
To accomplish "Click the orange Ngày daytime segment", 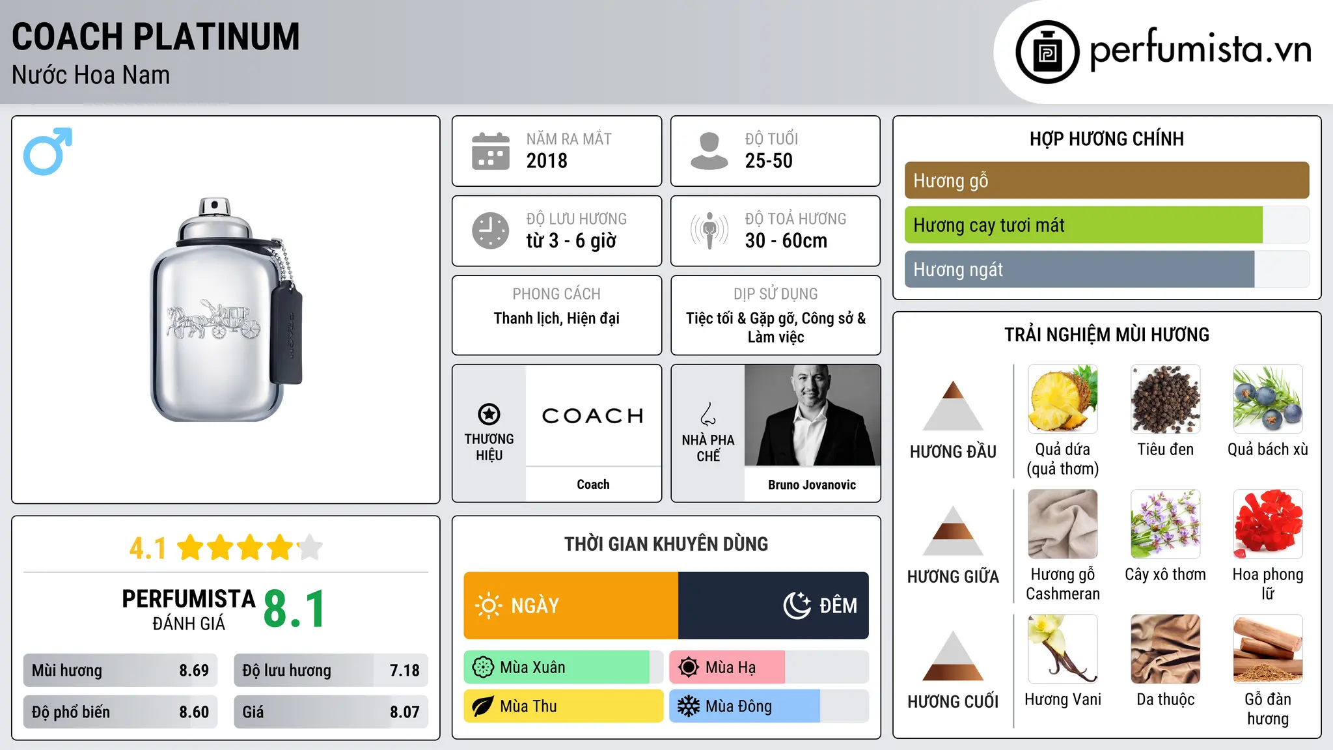I will 571,605.
